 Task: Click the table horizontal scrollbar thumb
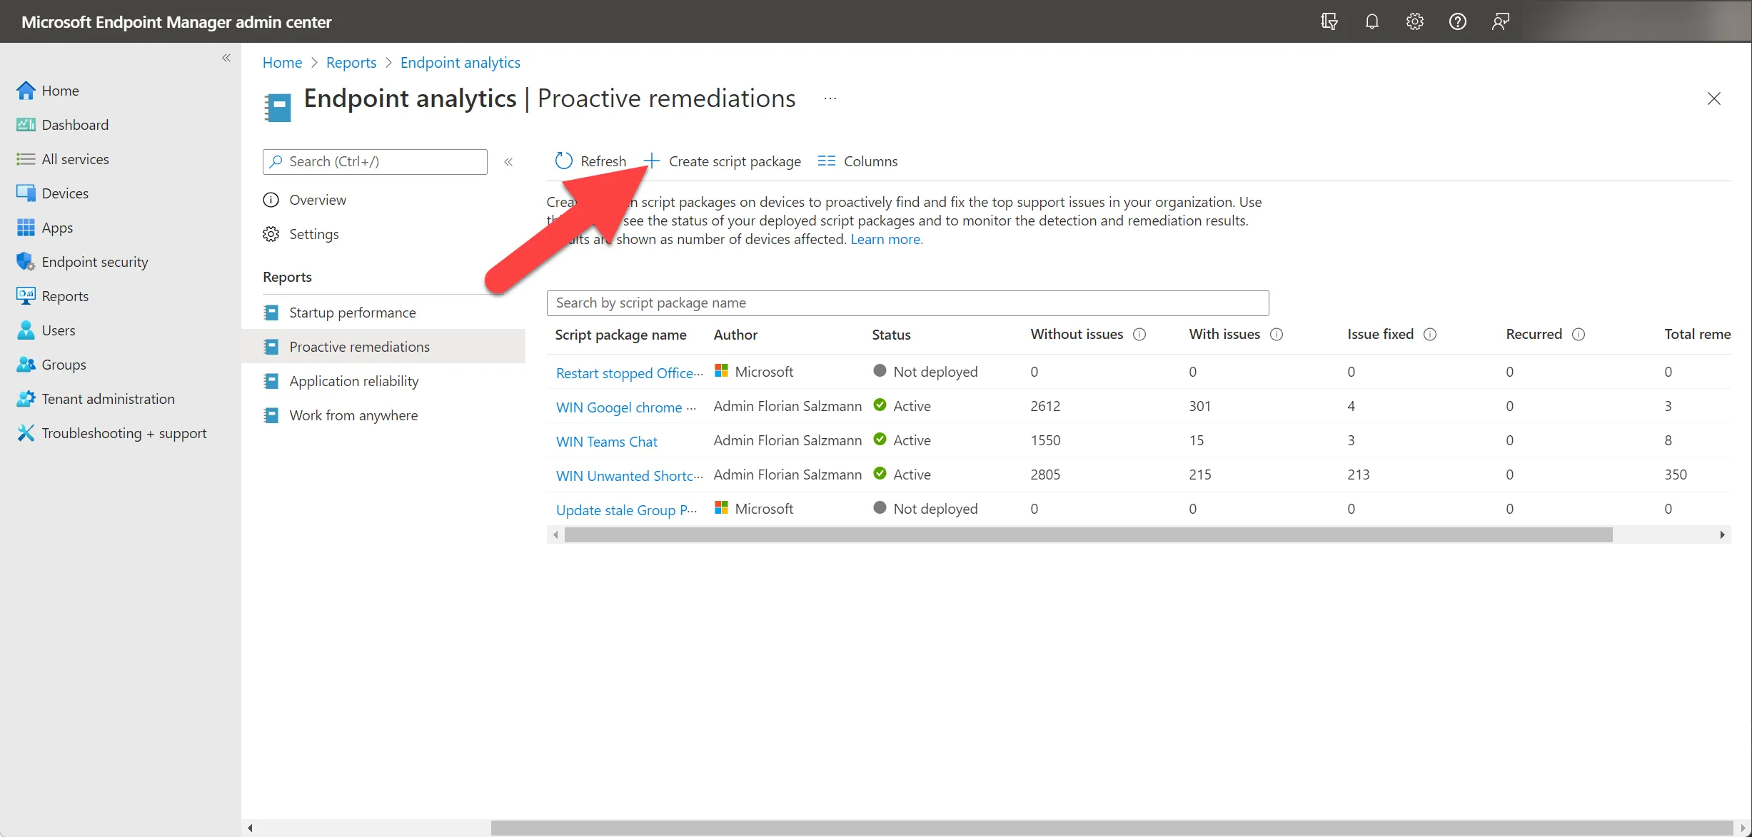(x=1088, y=535)
